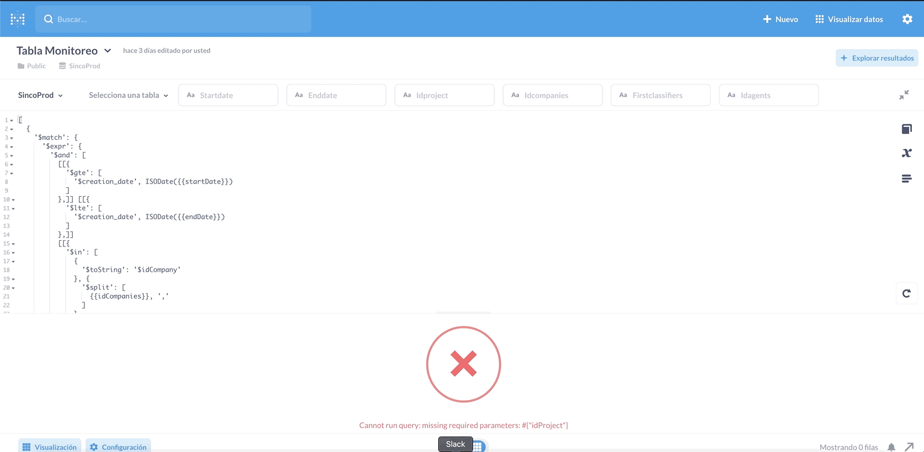Image resolution: width=924 pixels, height=452 pixels.
Task: Click the magnifier search icon
Action: tap(49, 19)
